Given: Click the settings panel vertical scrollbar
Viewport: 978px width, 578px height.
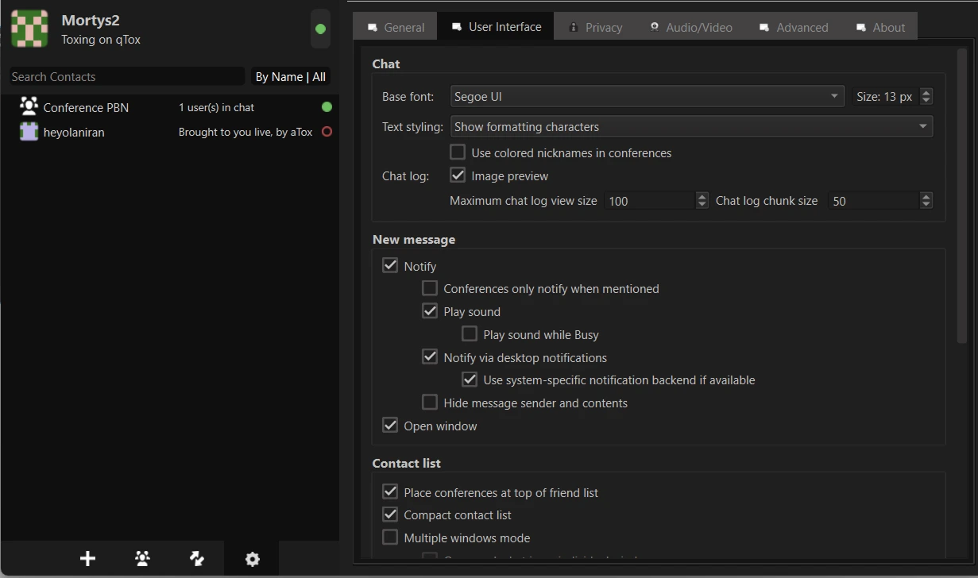Looking at the screenshot, I should click(x=961, y=195).
